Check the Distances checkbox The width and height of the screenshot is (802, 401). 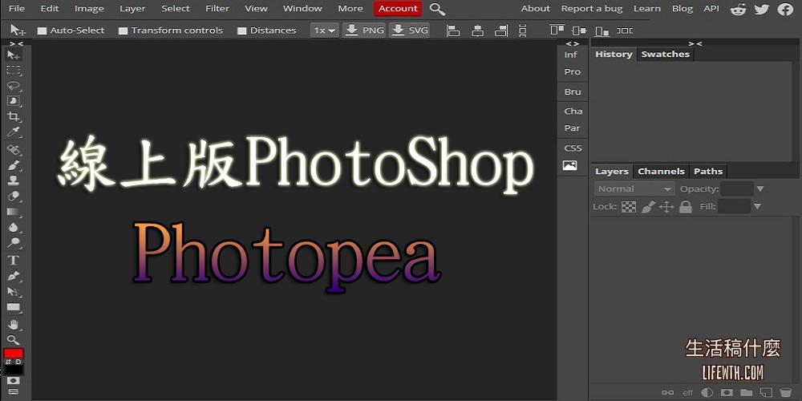click(241, 30)
